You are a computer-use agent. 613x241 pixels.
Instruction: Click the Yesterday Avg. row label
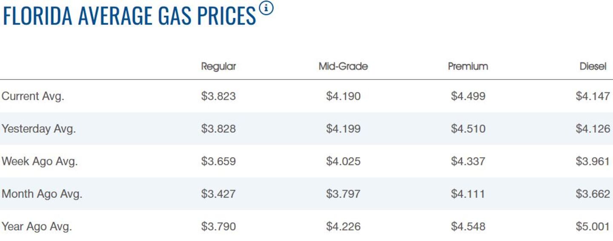(39, 129)
